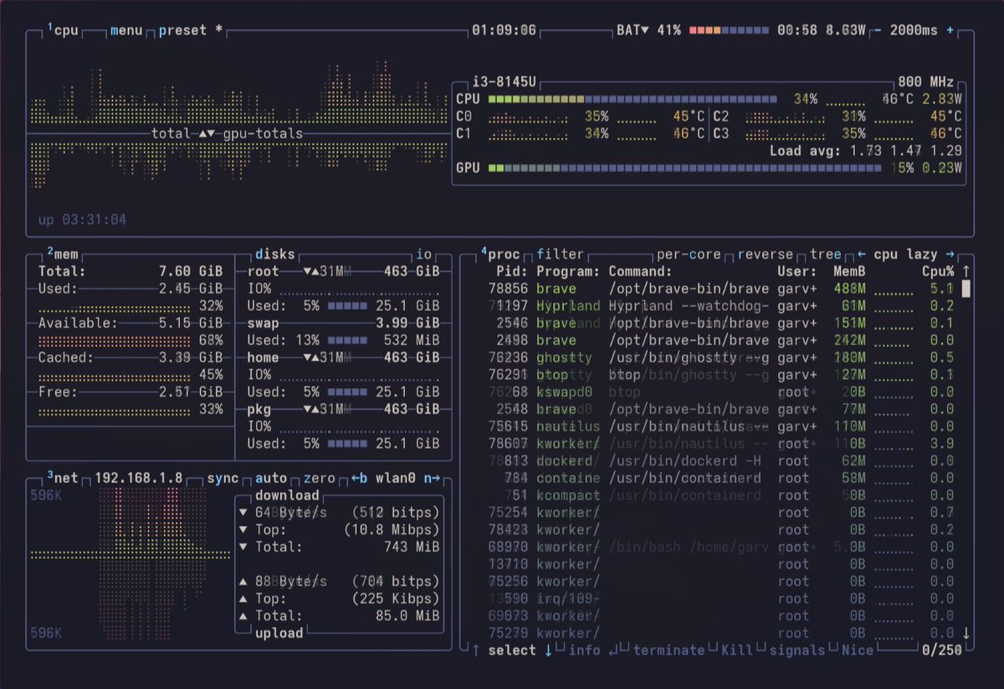Toggle sync in the net box
The width and height of the screenshot is (1004, 689).
(x=223, y=478)
